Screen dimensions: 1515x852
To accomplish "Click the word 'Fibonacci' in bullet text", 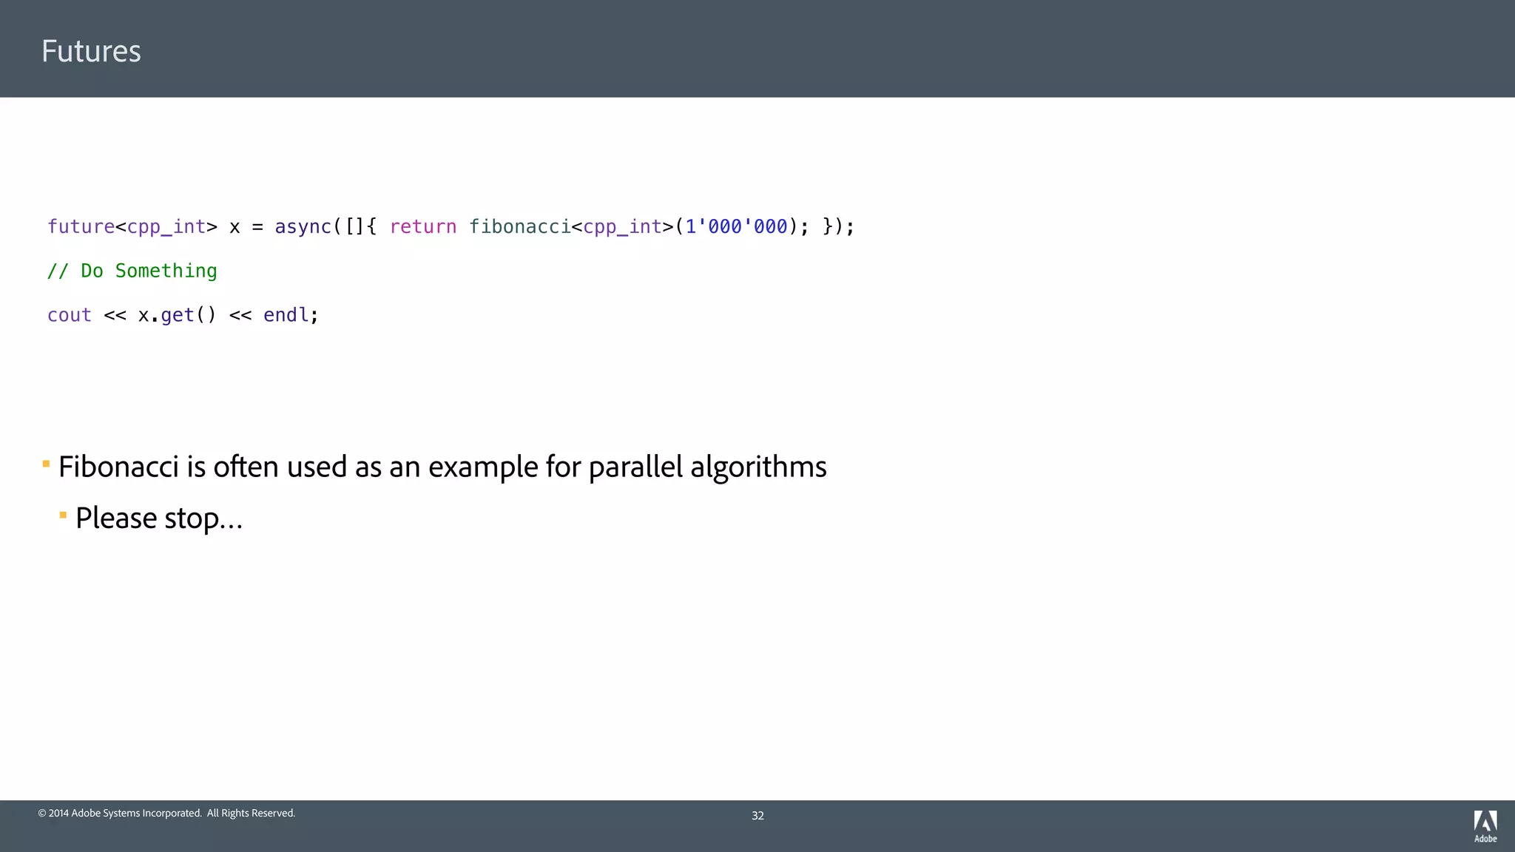I will point(118,467).
